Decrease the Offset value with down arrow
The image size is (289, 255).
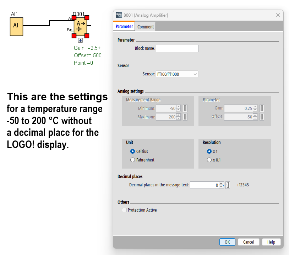255,118
